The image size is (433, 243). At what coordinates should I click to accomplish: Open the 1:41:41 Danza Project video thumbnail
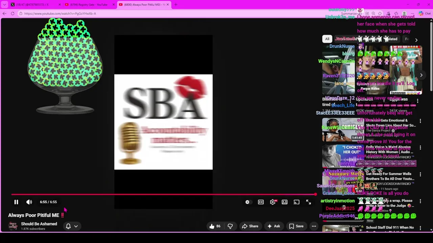(343, 129)
